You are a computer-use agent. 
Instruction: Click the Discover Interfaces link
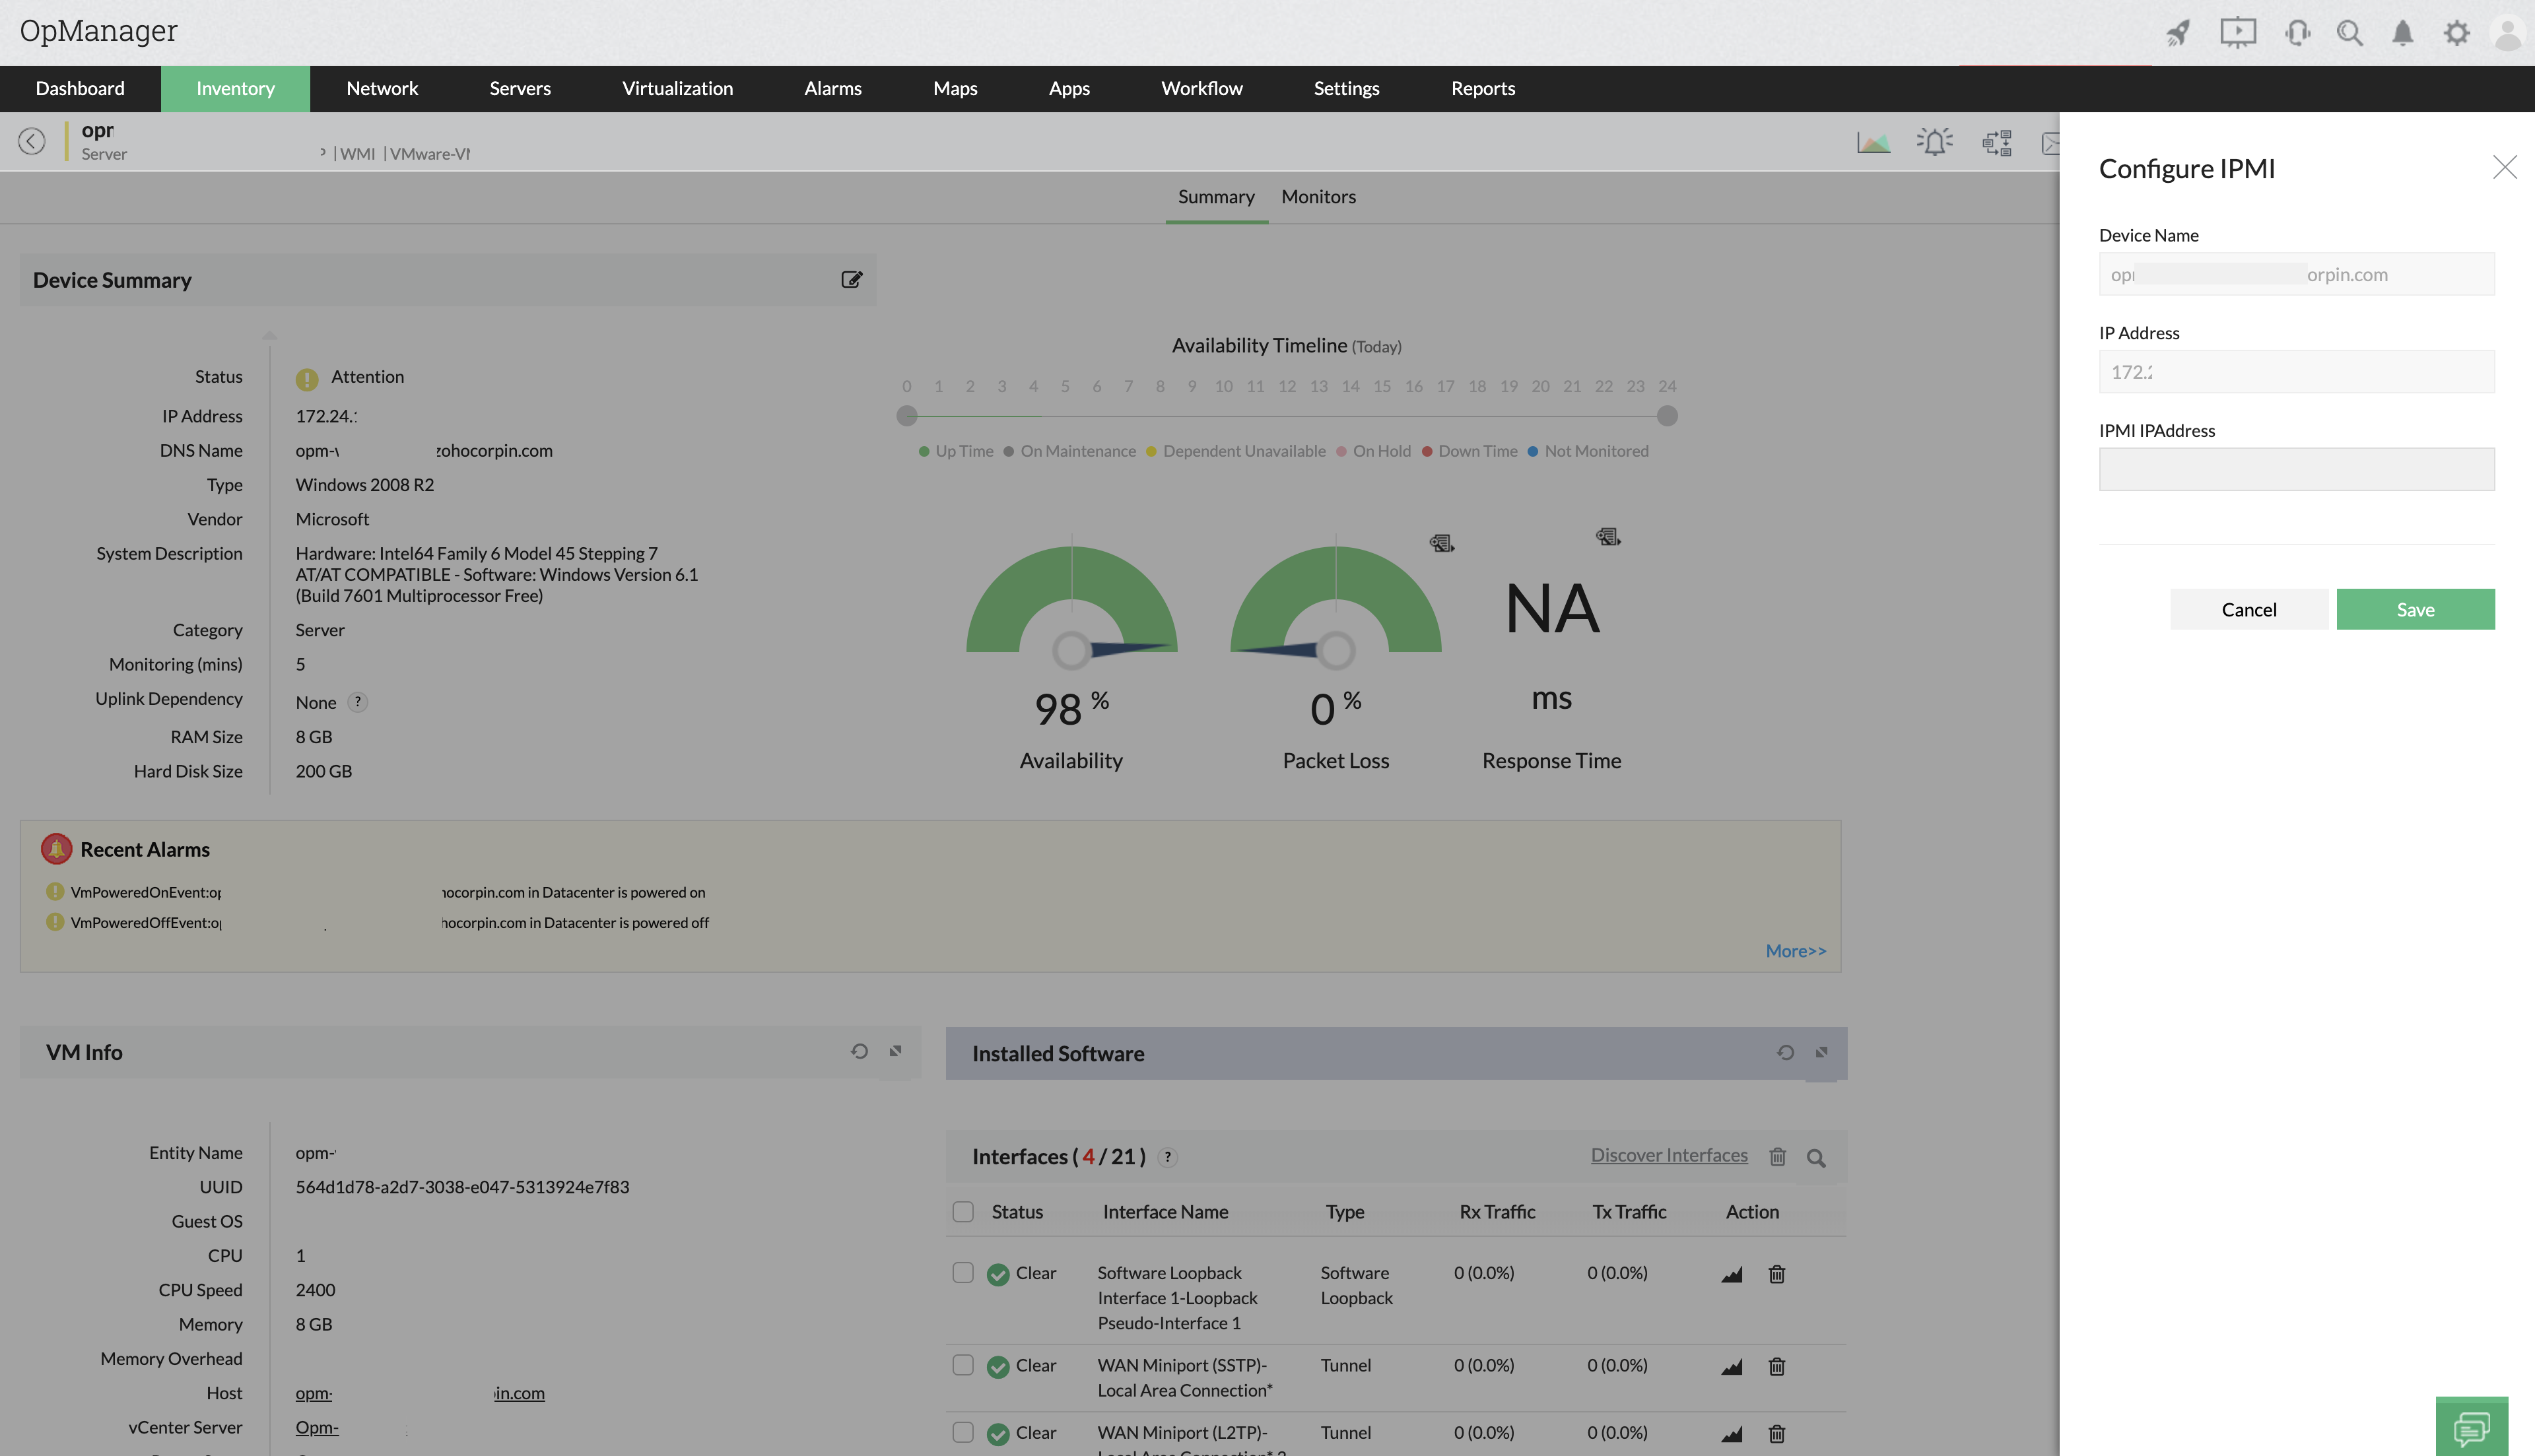[x=1668, y=1155]
